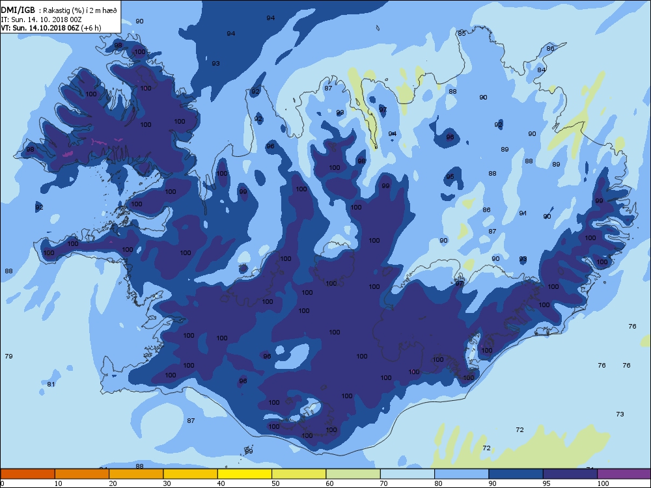
Task: Click the legend scale label '60'
Action: point(329,483)
